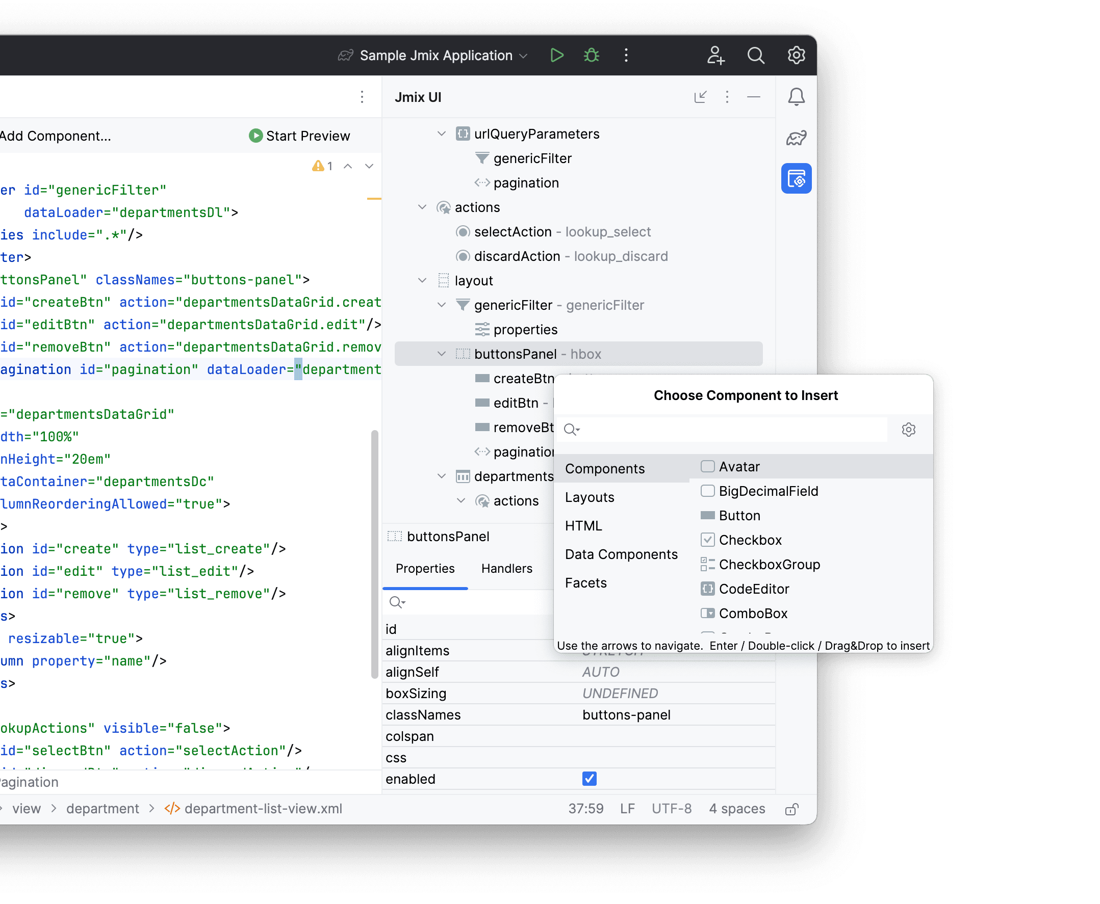
Task: Go to the previous highlighted warning
Action: (348, 166)
